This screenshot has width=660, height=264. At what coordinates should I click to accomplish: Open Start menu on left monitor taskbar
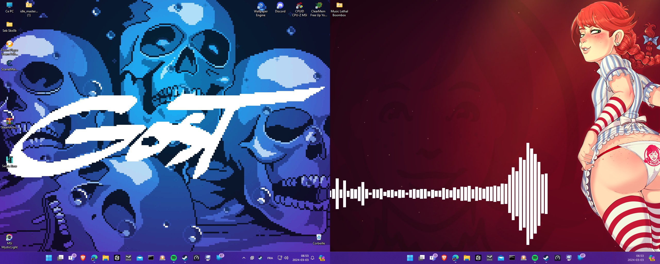click(x=49, y=258)
